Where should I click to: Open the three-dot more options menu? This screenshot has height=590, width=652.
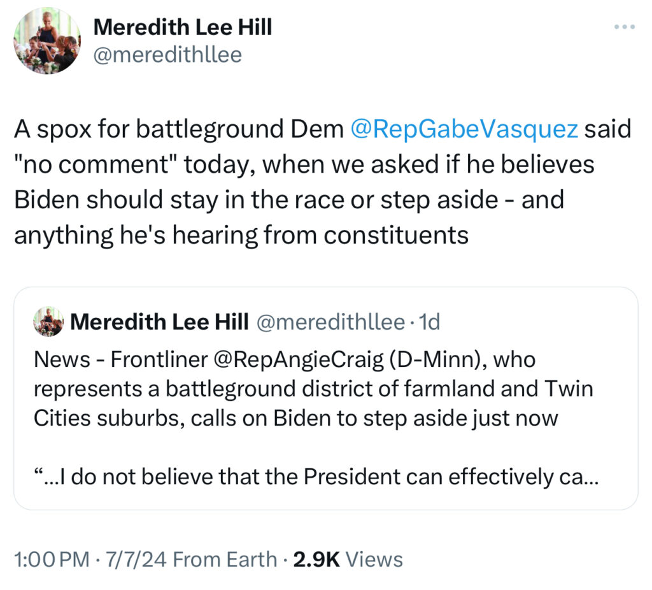(x=625, y=27)
